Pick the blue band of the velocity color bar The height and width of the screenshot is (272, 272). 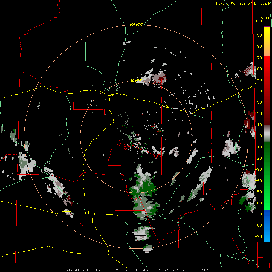tap(267, 226)
